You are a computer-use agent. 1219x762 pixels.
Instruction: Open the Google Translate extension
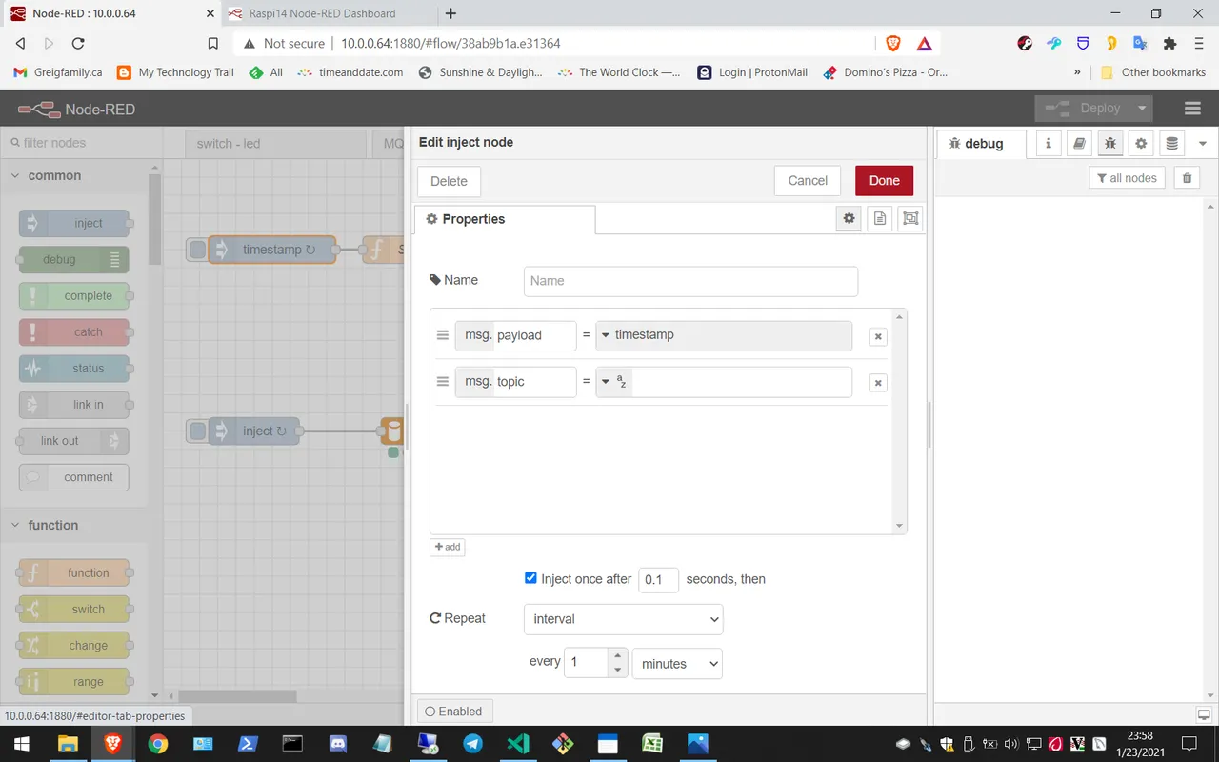(x=1140, y=43)
